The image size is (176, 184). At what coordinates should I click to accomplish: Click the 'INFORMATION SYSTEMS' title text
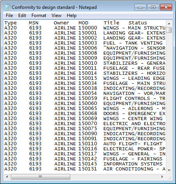(x=133, y=164)
